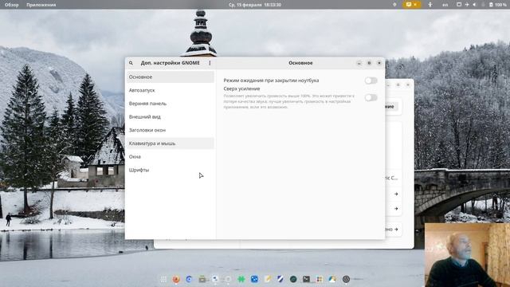
Task: Open the Tweaks three-dot menu
Action: (x=210, y=63)
